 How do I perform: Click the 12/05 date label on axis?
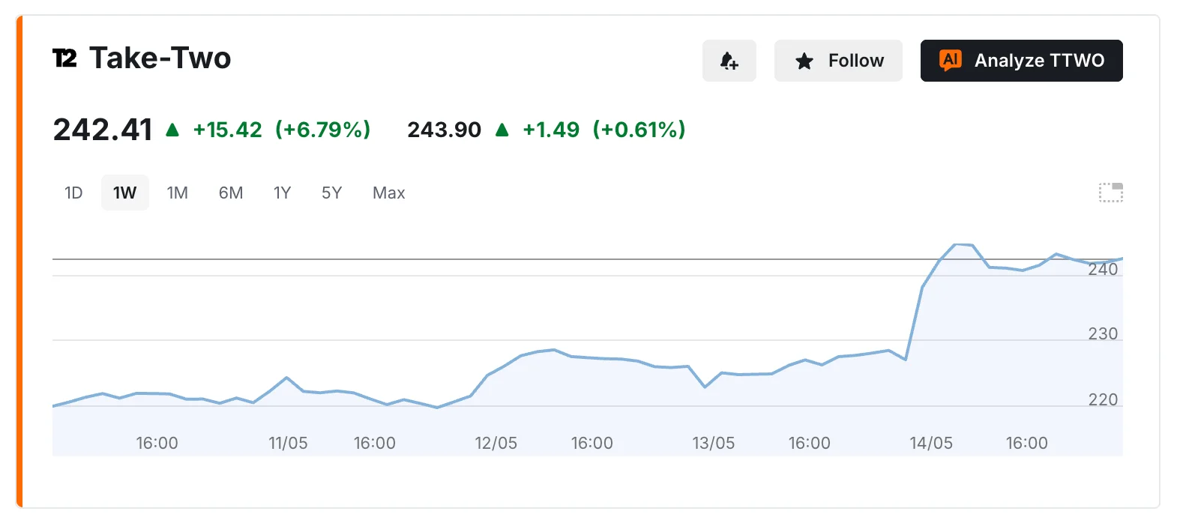(496, 443)
